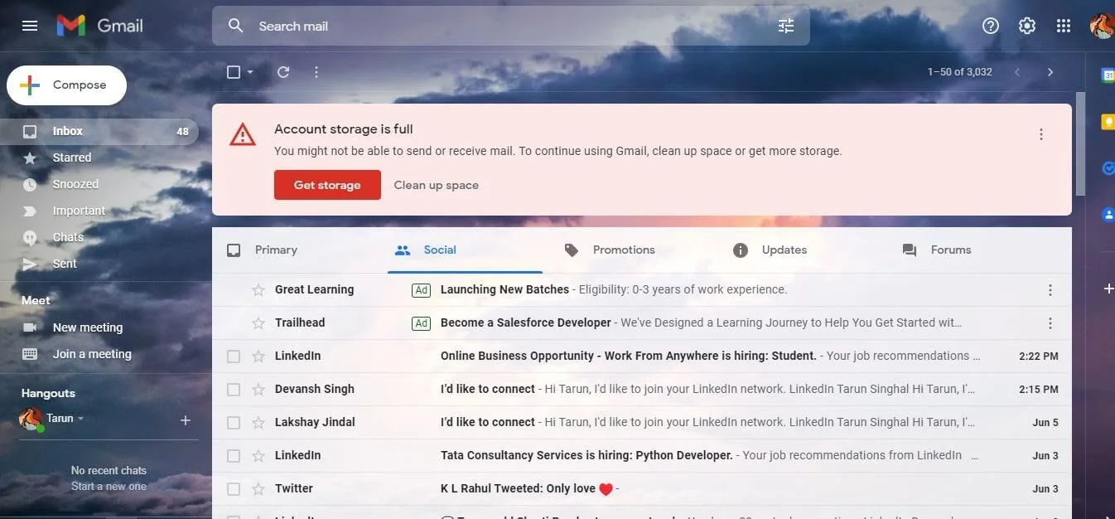Open the Important folder

(99, 211)
